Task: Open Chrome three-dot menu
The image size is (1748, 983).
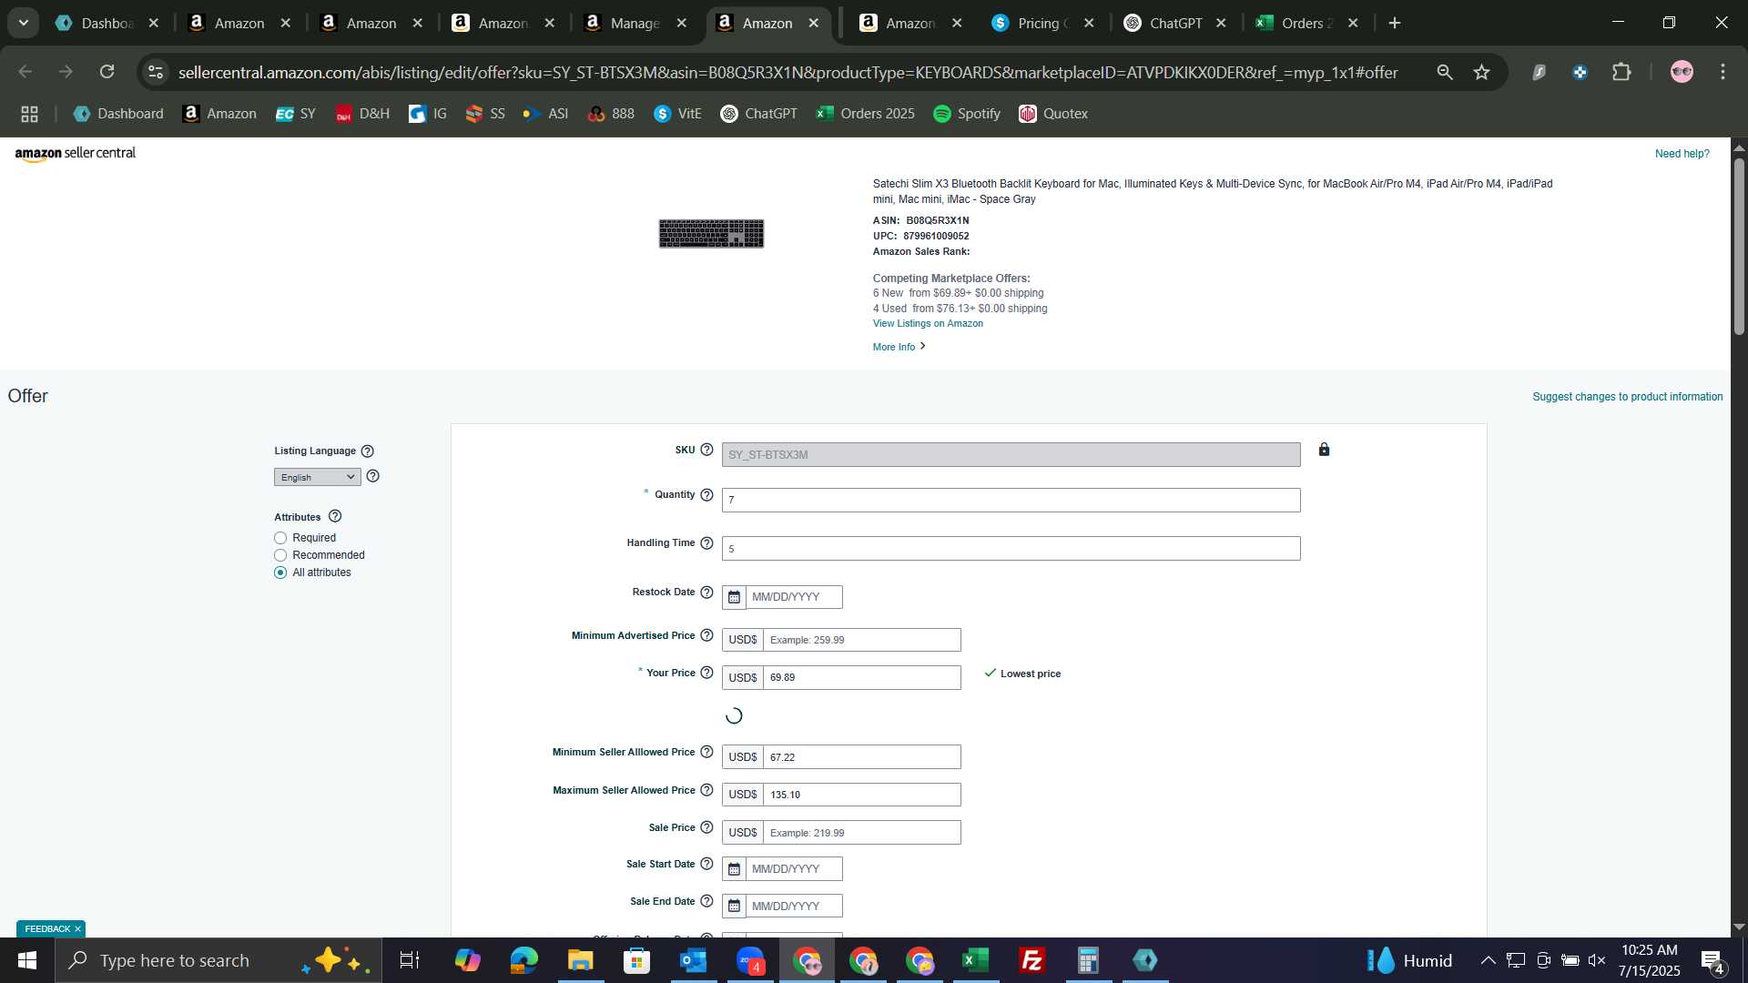Action: (x=1723, y=72)
